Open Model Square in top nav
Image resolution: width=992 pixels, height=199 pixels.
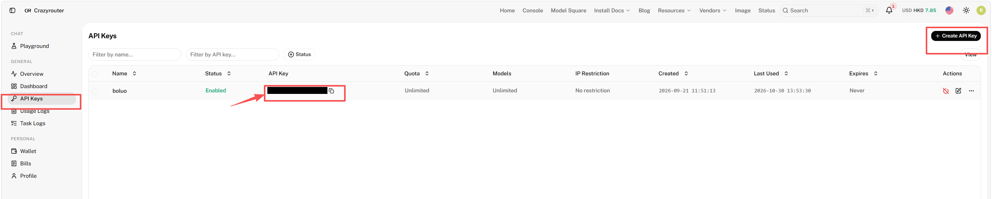568,10
